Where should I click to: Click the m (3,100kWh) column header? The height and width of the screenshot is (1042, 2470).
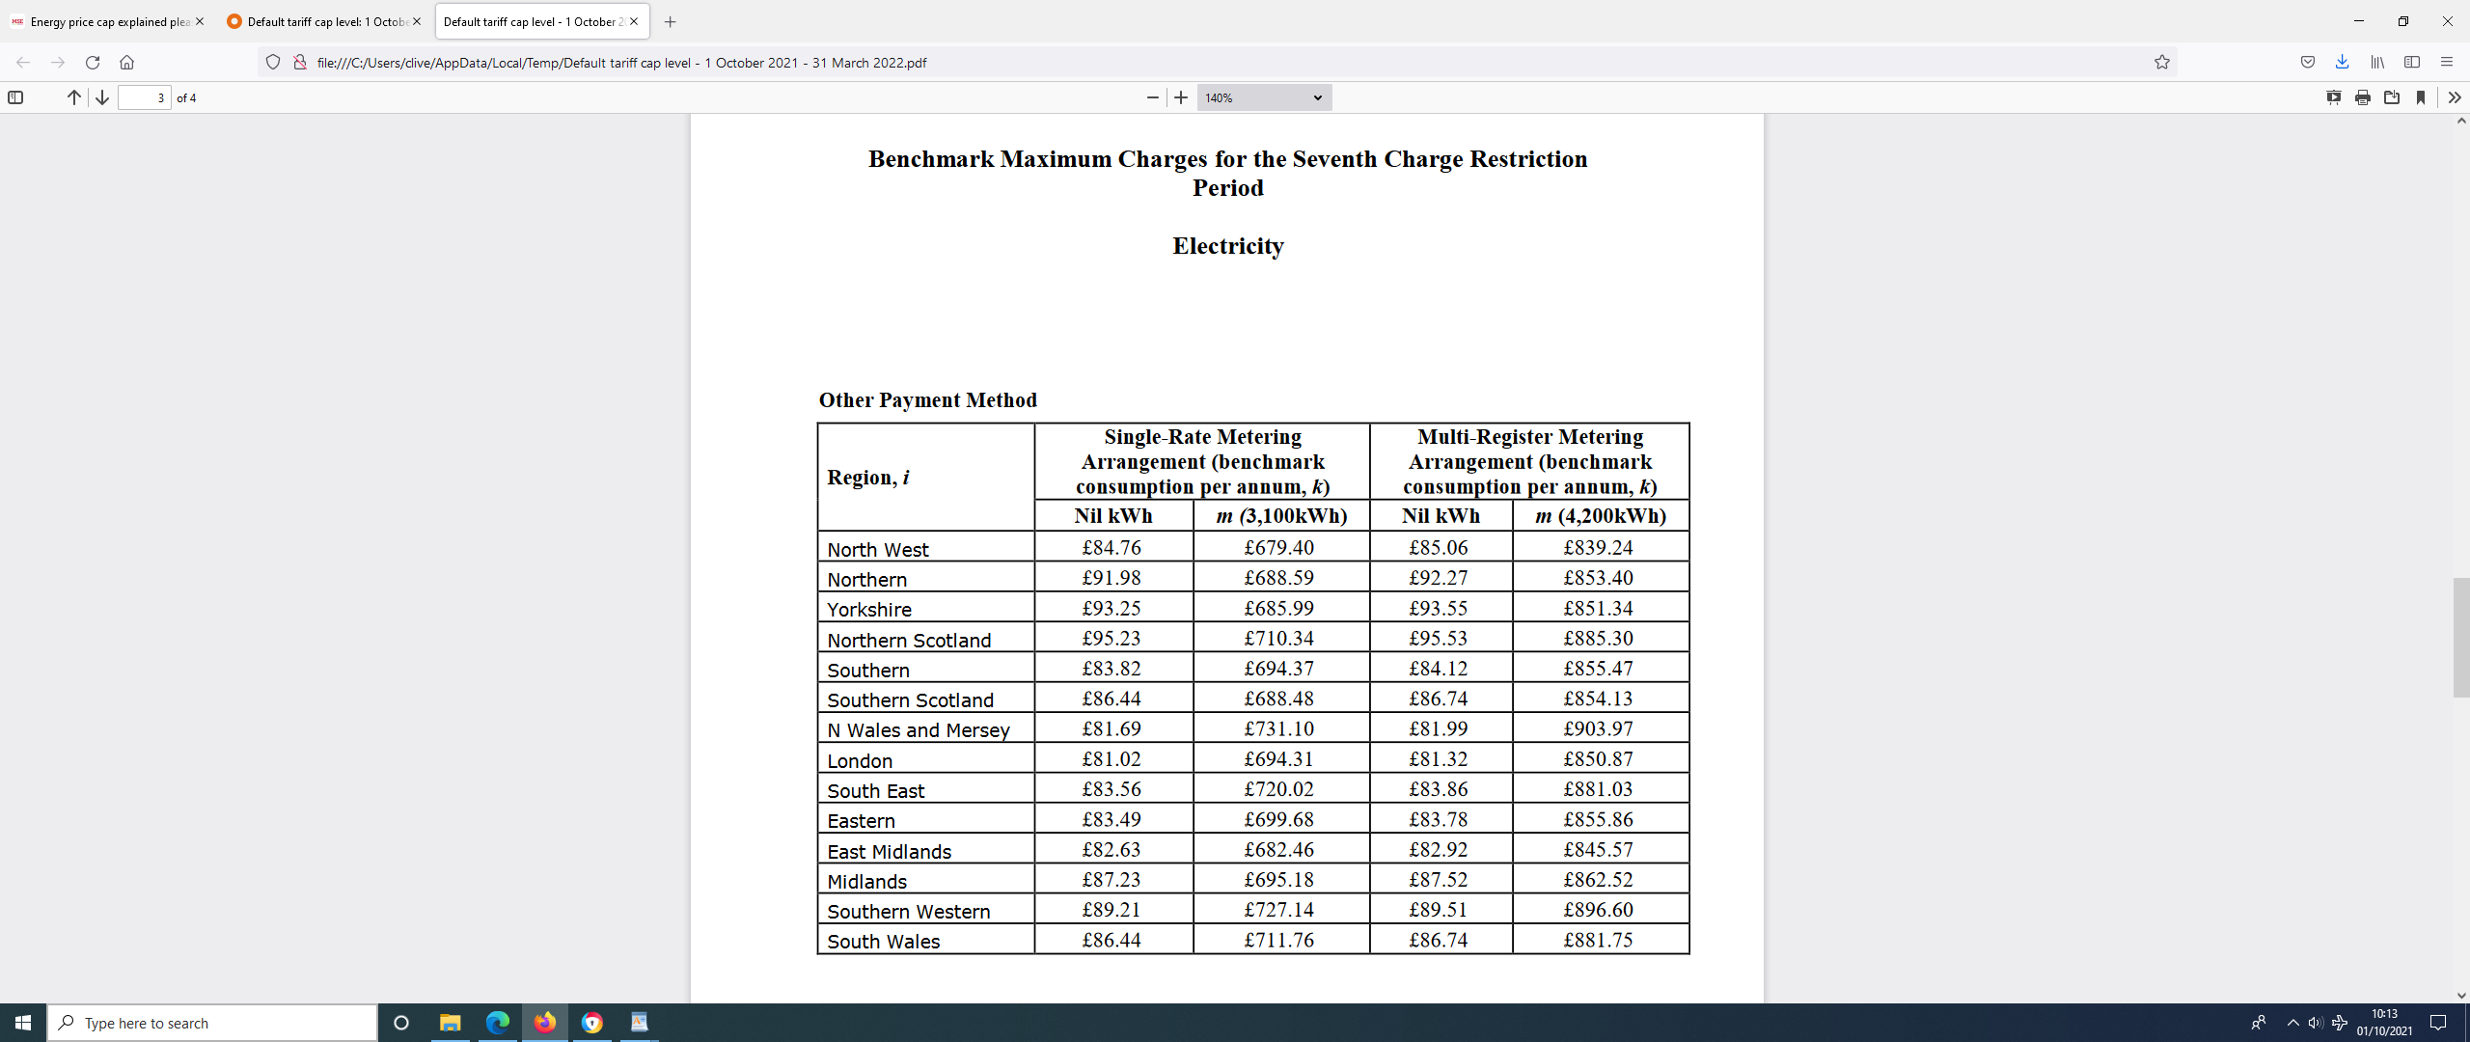click(1281, 515)
